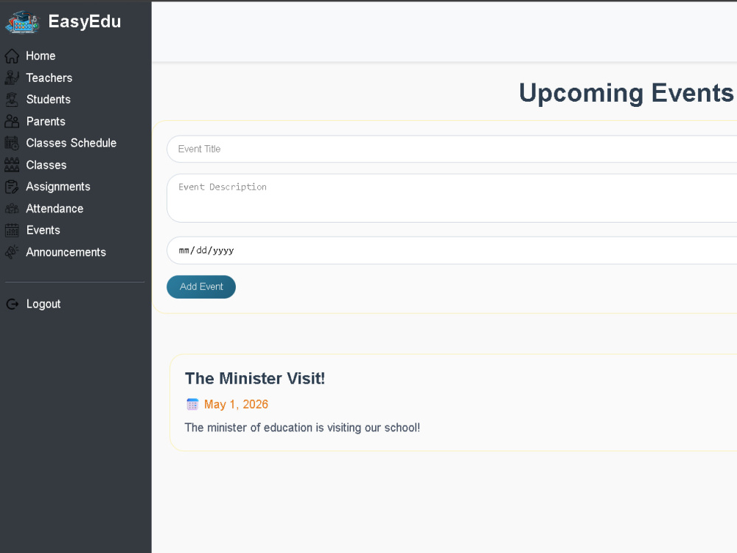Click the EasyEdu brand title

coord(85,21)
